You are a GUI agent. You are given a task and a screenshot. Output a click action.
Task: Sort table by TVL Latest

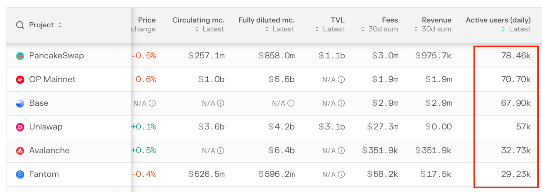[x=317, y=29]
